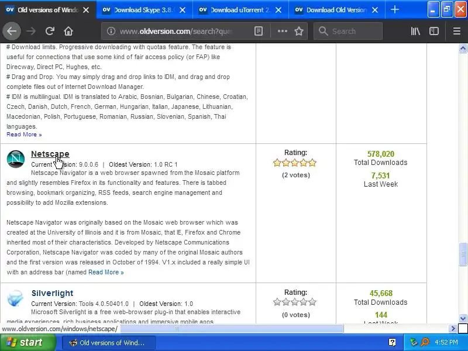Viewport: 468px width, 351px height.
Task: Click Silverlight "(0 votes)" text
Action: pos(296,315)
